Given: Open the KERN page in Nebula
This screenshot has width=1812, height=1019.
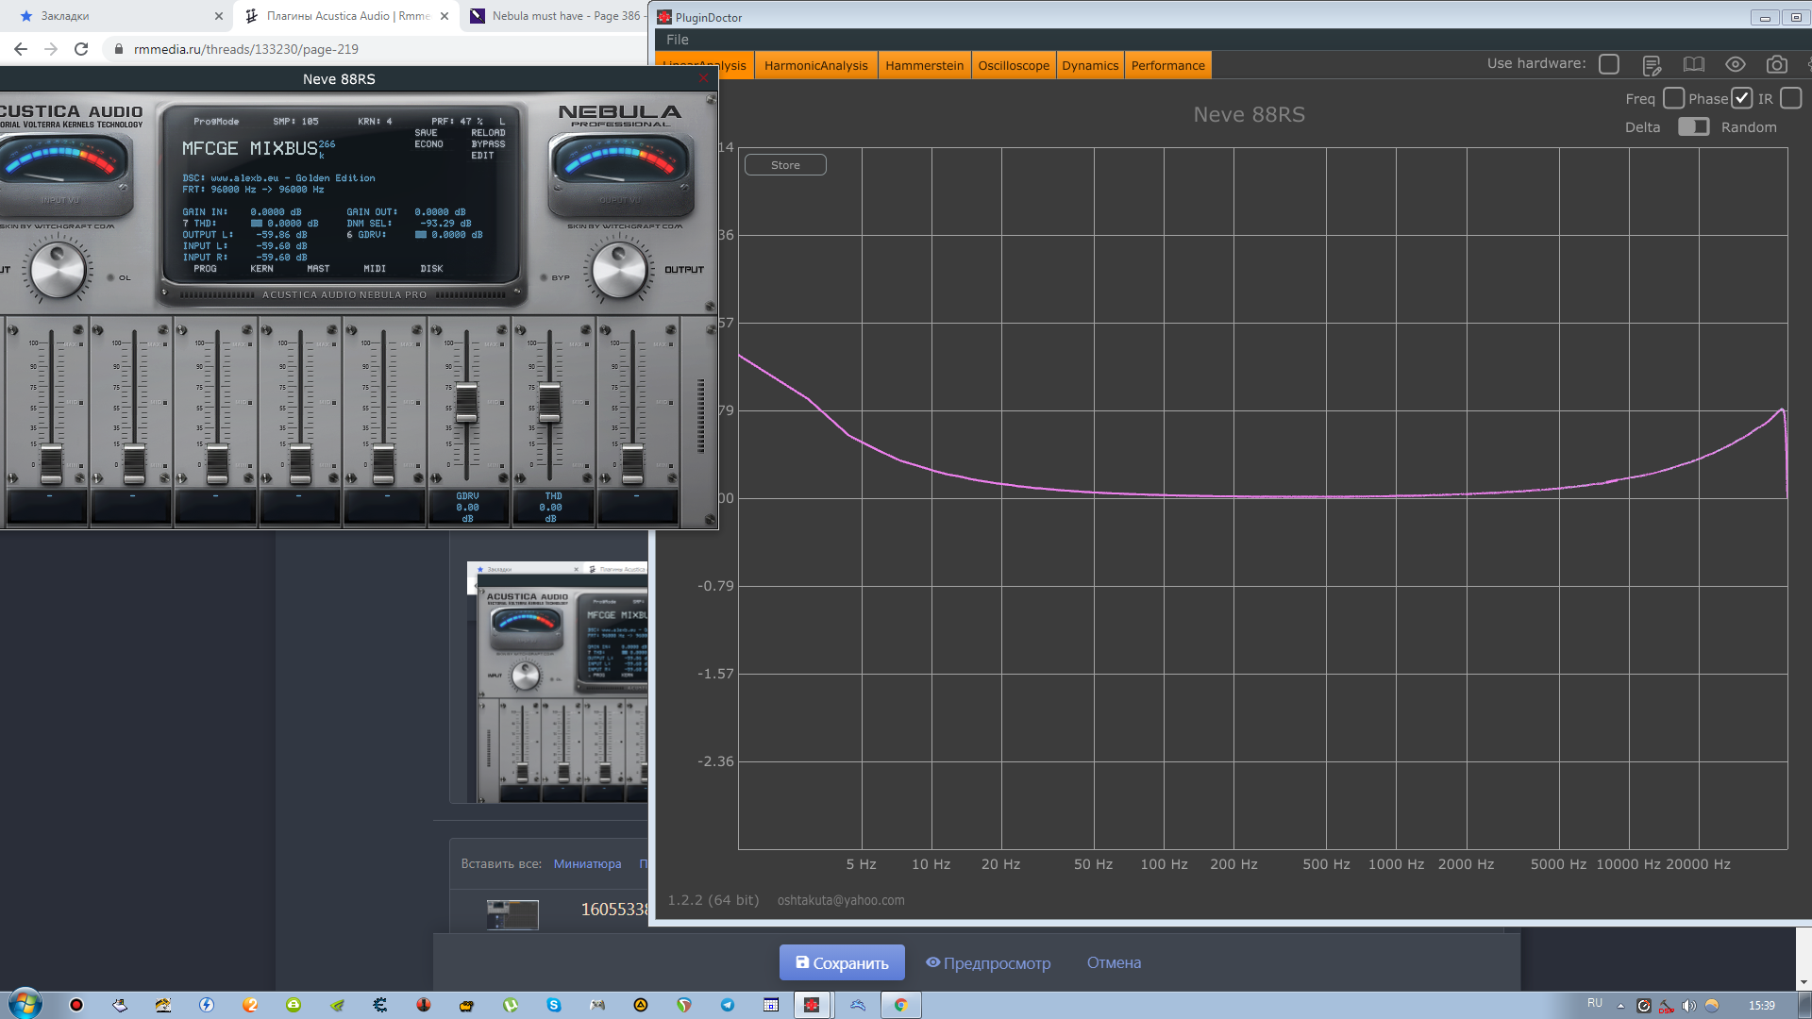Looking at the screenshot, I should (x=261, y=269).
